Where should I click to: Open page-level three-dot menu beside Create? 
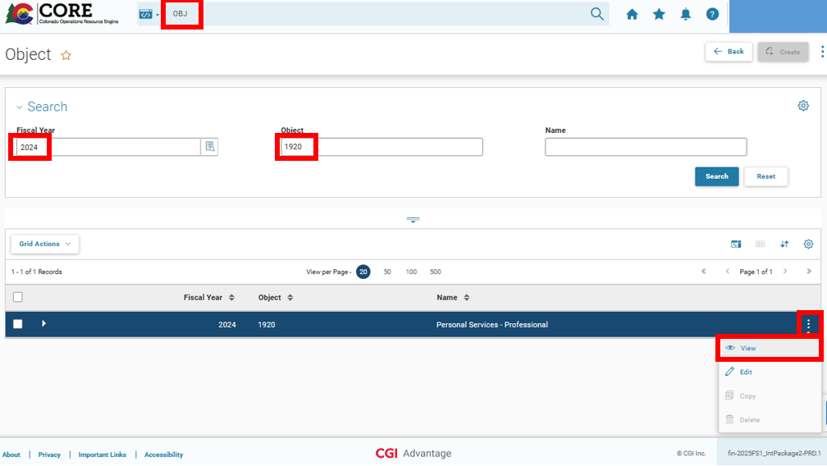(822, 52)
